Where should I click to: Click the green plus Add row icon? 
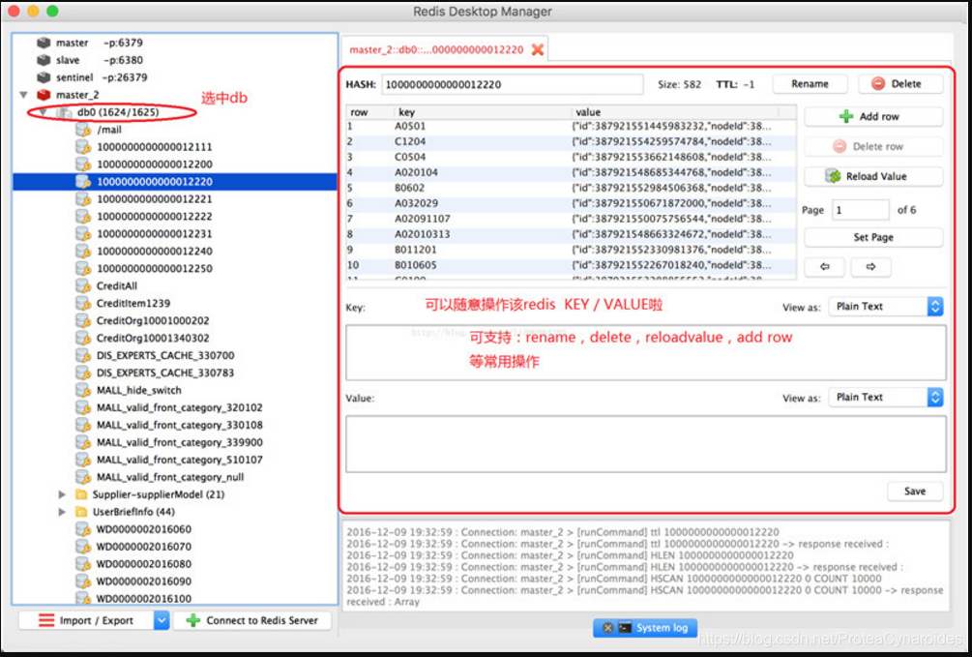(x=846, y=117)
